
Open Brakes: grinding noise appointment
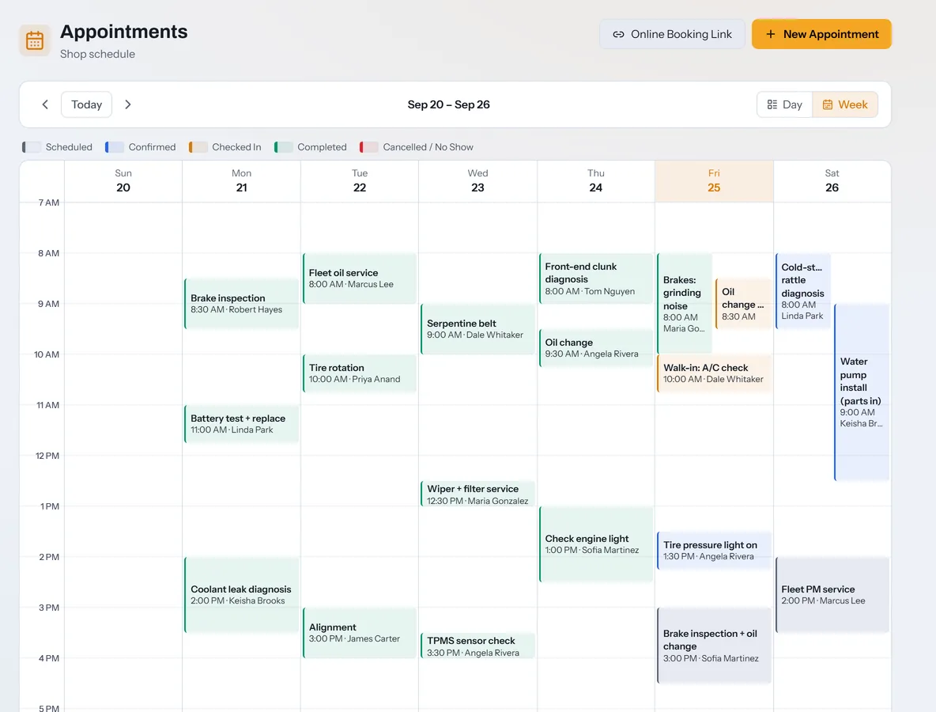click(x=684, y=304)
